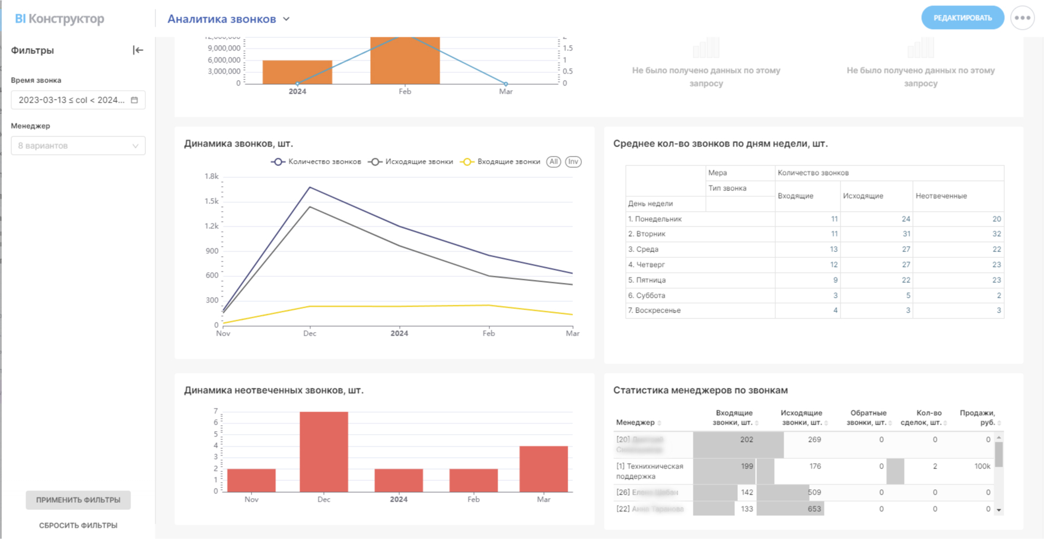
Task: Click [1] Технихническая поддержка manager row
Action: click(x=803, y=471)
